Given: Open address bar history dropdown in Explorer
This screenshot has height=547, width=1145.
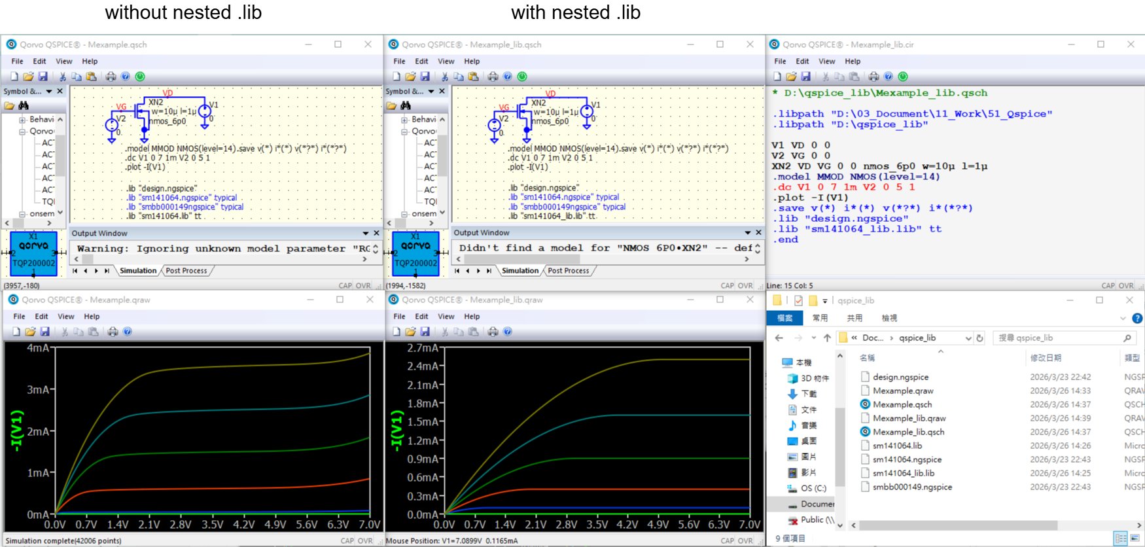Looking at the screenshot, I should click(x=968, y=338).
